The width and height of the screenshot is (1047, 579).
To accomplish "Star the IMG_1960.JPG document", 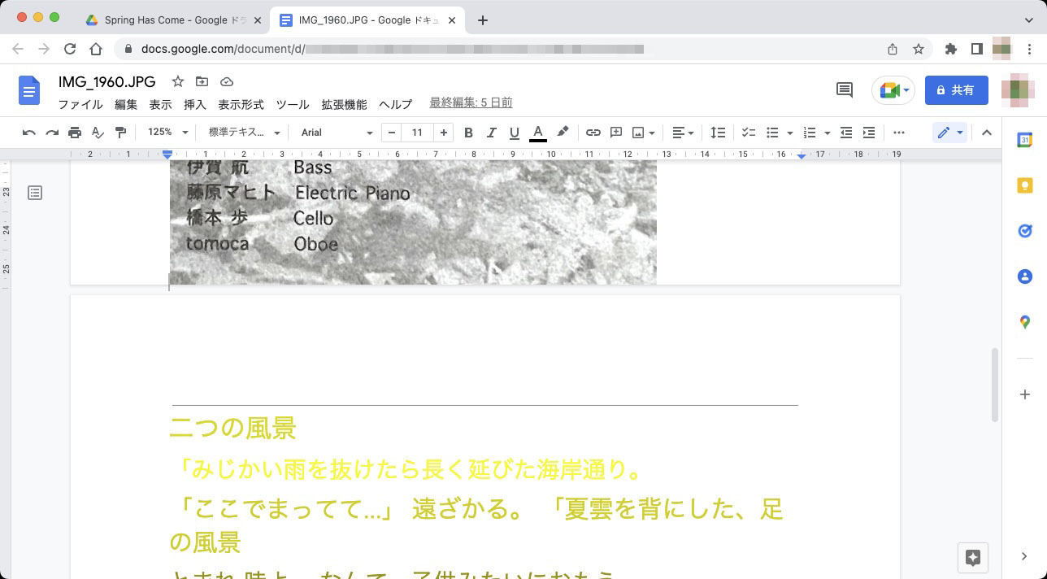I will click(x=176, y=81).
